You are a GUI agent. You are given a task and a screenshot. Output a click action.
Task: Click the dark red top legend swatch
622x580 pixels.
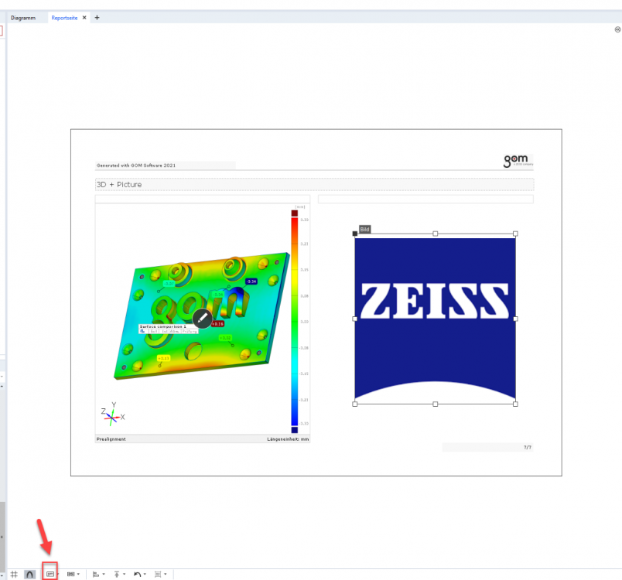pyautogui.click(x=294, y=213)
